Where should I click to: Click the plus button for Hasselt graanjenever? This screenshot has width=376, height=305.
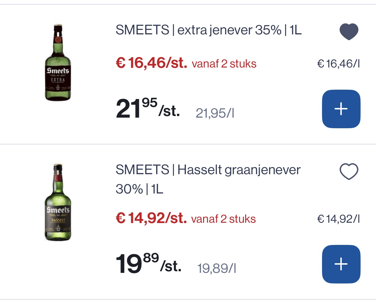pyautogui.click(x=341, y=264)
